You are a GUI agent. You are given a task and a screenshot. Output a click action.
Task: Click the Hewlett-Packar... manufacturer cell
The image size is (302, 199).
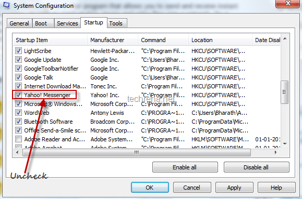112,51
